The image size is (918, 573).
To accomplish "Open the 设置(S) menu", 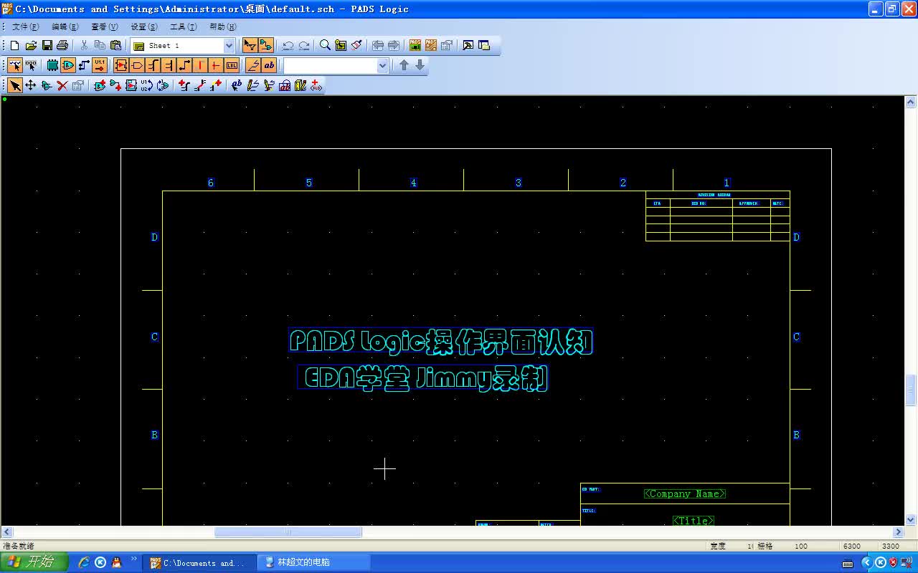I will pyautogui.click(x=144, y=27).
